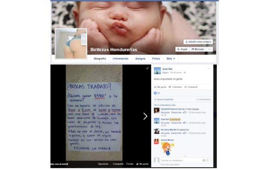Like Veronica Murillo's comment
This screenshot has width=275, height=170.
click(165, 133)
